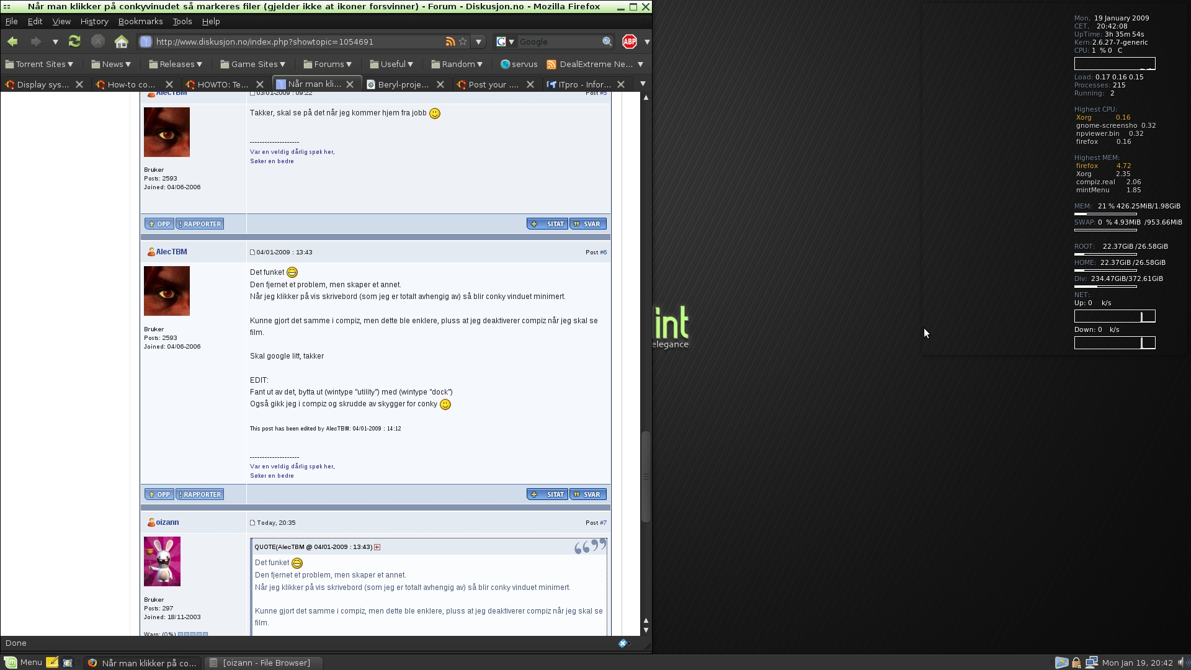The height and width of the screenshot is (670, 1191).
Task: Open the Bookmarks menu
Action: pos(140,21)
